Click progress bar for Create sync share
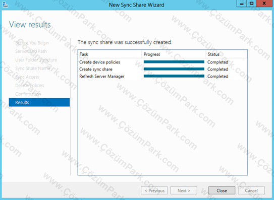The height and width of the screenshot is (200, 274). [x=174, y=69]
